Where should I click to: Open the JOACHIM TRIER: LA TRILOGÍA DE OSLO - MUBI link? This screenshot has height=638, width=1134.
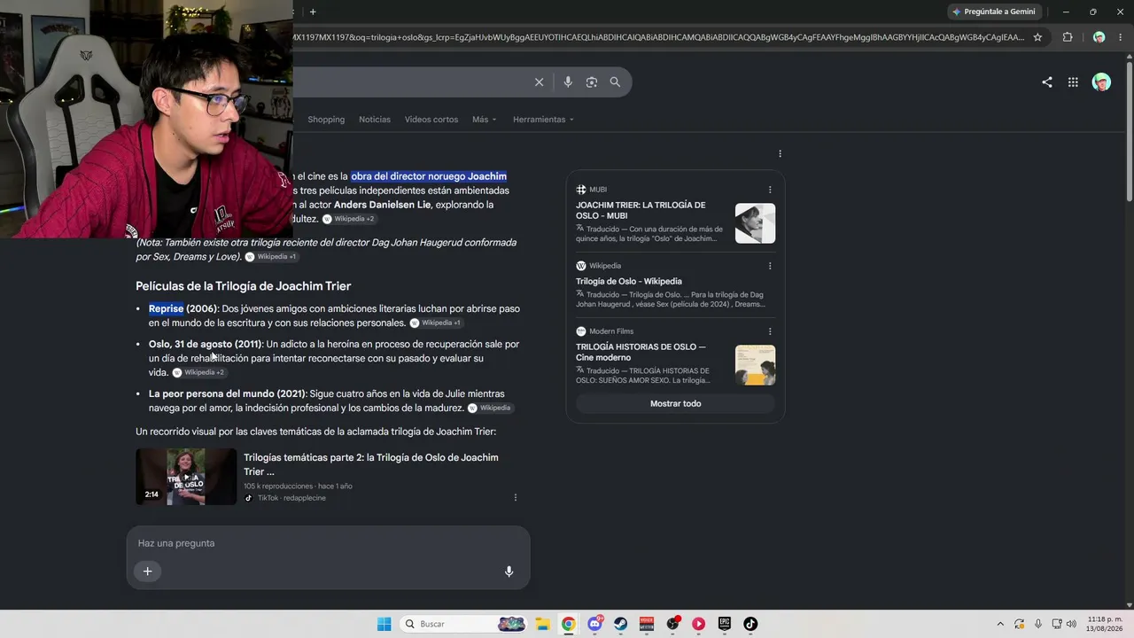coord(641,210)
